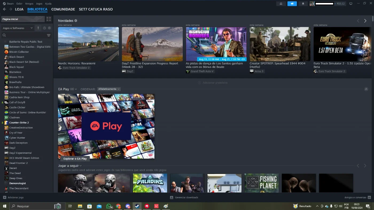Open the notifications bell
This screenshot has width=374, height=210.
coord(303,4)
